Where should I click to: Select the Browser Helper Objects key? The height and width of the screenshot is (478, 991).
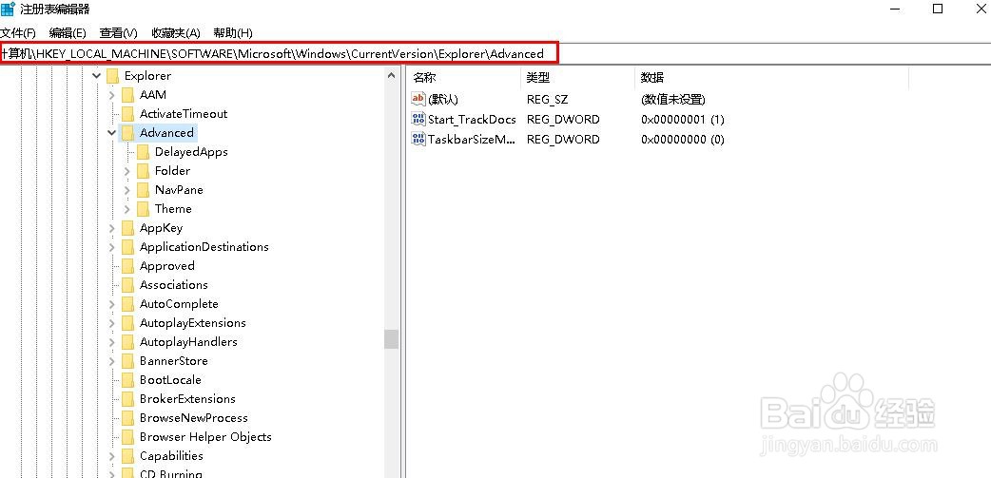click(205, 436)
